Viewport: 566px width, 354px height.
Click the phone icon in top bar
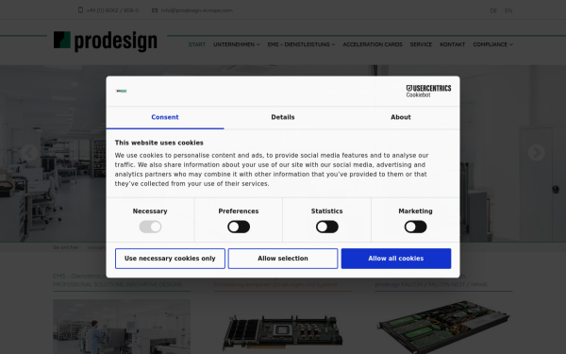pyautogui.click(x=80, y=10)
